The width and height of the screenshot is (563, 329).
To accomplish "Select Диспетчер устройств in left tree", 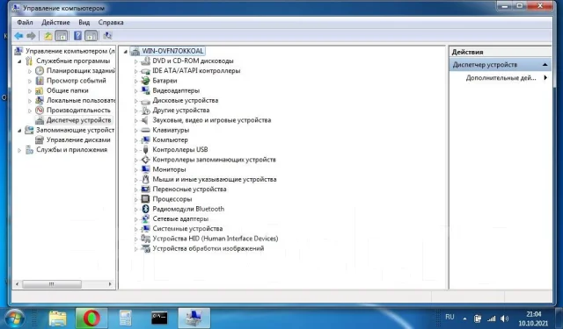I will click(78, 120).
